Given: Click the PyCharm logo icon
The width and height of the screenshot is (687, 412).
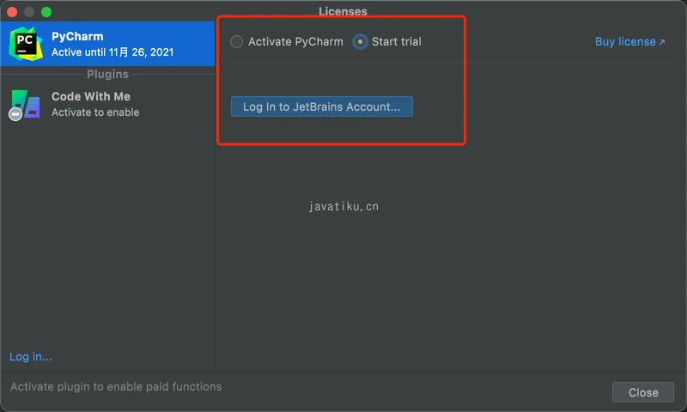Looking at the screenshot, I should (x=26, y=43).
